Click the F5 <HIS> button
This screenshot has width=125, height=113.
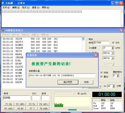[x=9, y=109]
